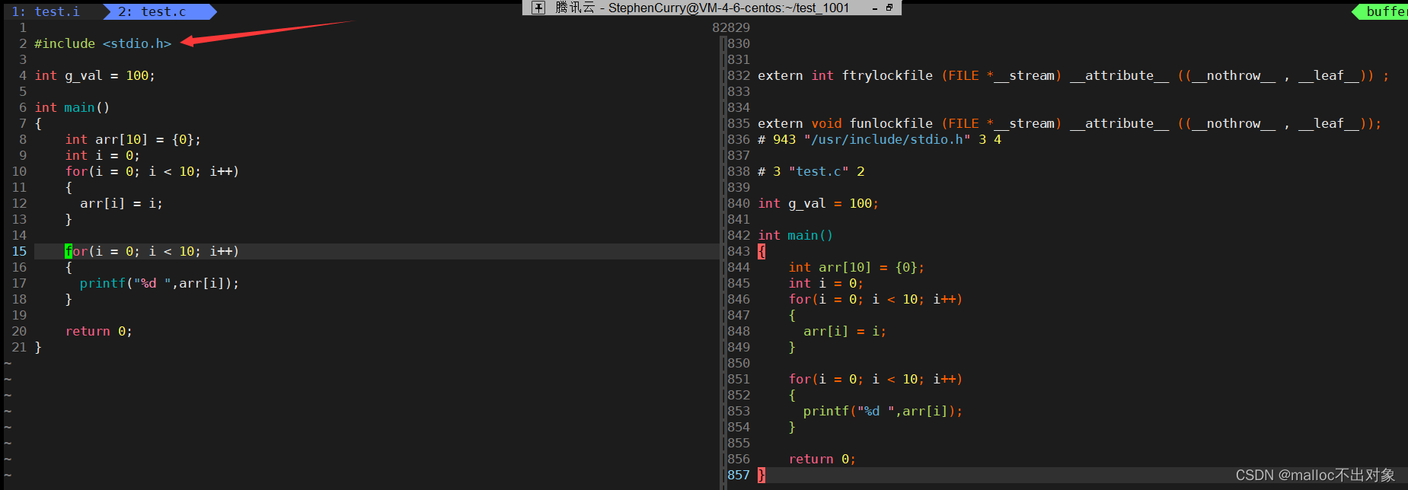Screen dimensions: 1408x490
Task: Click the 'int g_val = 100;' line in the left pane
Action: [x=95, y=75]
